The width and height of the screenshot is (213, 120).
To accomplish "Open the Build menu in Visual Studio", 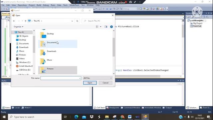I will pos(39,5).
